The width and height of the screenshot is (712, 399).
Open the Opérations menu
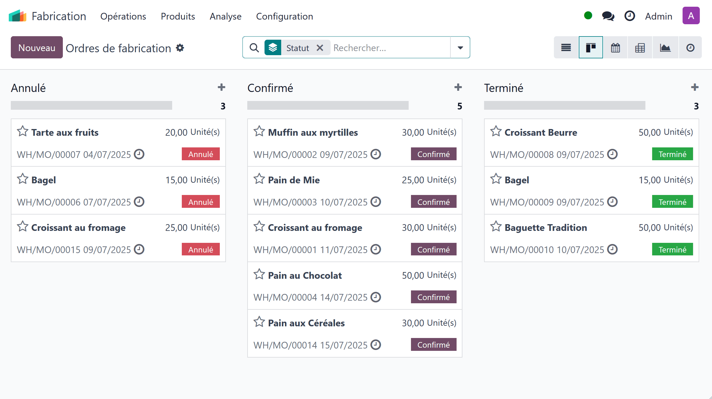123,16
